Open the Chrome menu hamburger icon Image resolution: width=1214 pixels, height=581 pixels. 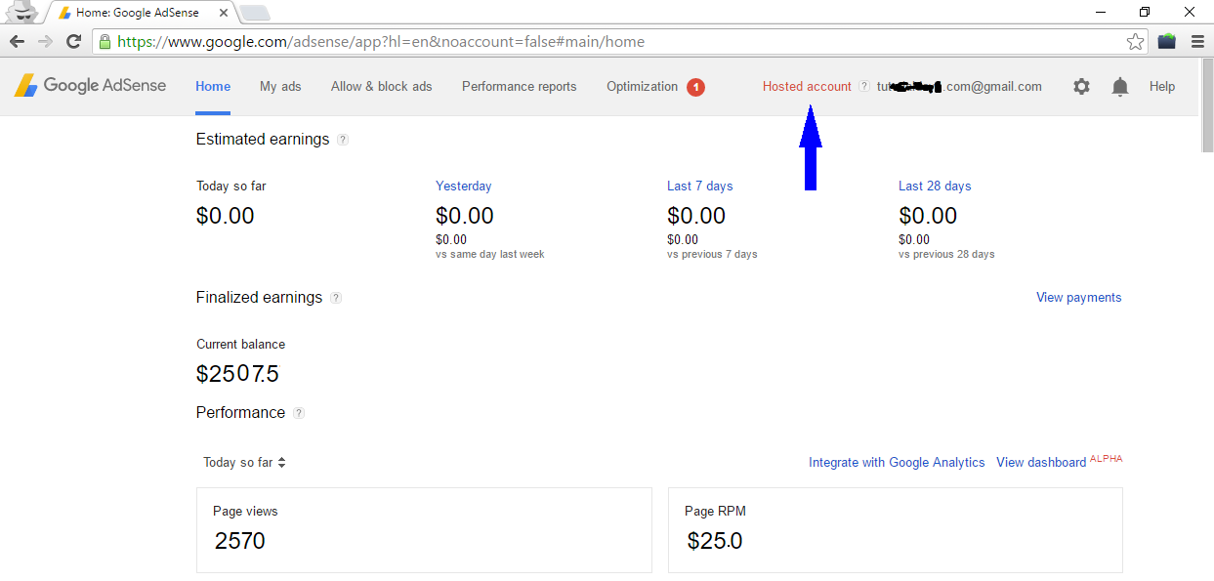(1197, 42)
